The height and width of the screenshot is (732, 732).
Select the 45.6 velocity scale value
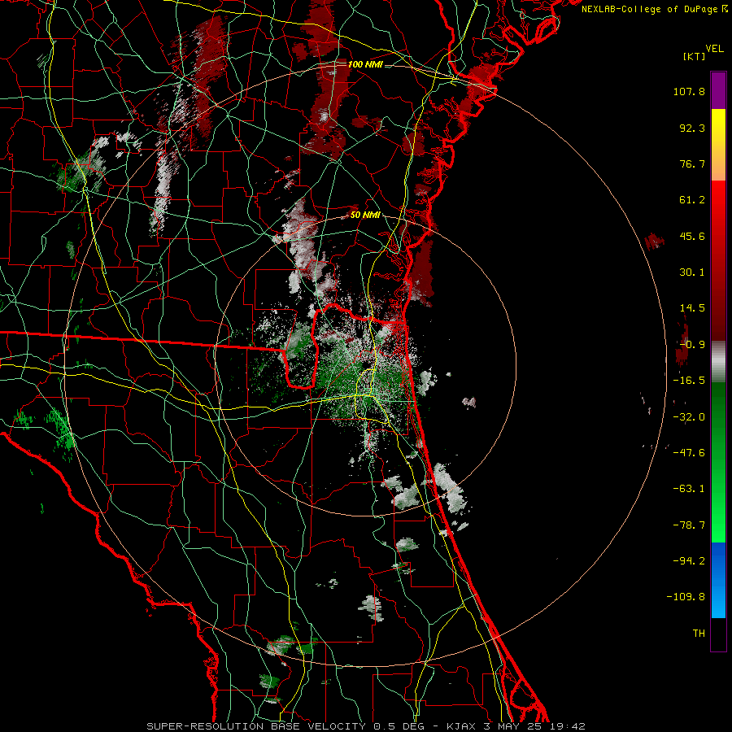692,236
